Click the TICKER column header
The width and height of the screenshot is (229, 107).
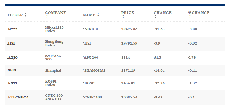(15, 15)
